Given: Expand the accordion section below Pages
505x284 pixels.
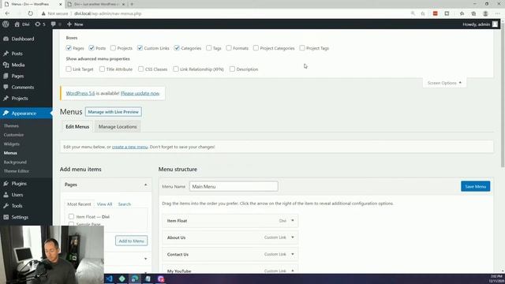Looking at the screenshot, I should [145, 259].
